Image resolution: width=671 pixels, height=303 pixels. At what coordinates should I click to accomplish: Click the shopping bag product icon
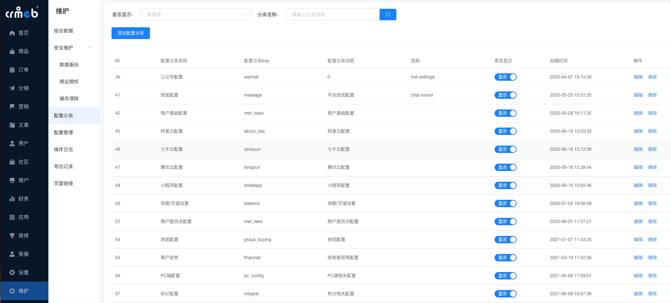12,51
